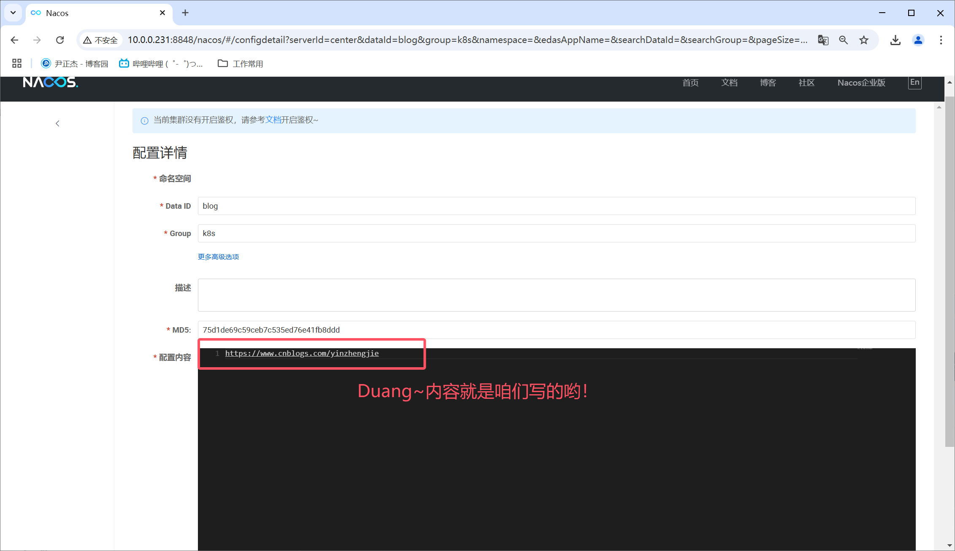Click the inner page vertical scrollbar
The width and height of the screenshot is (955, 551).
click(x=939, y=295)
